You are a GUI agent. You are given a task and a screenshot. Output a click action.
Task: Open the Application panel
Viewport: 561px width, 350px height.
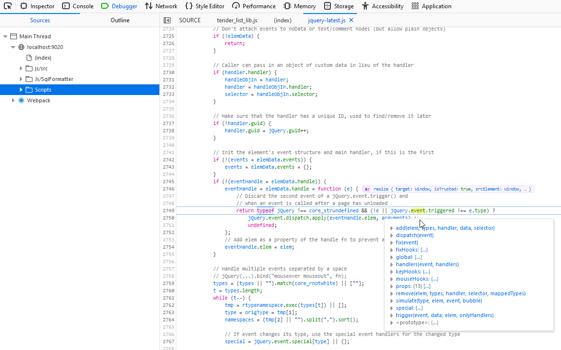[x=431, y=6]
